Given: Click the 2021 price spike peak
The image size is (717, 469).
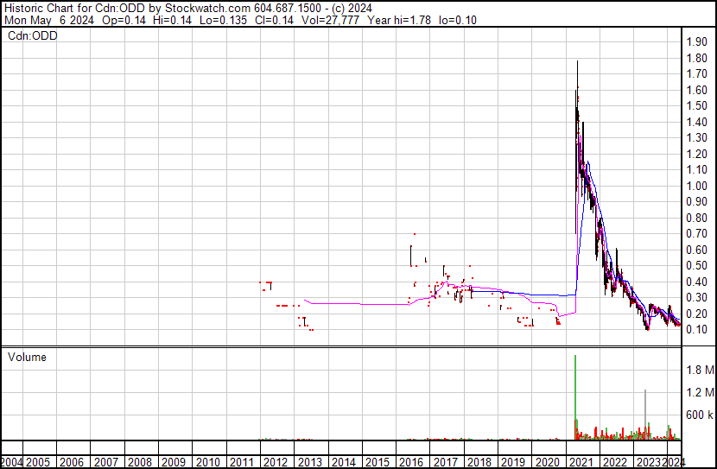Looking at the screenshot, I should (x=577, y=63).
